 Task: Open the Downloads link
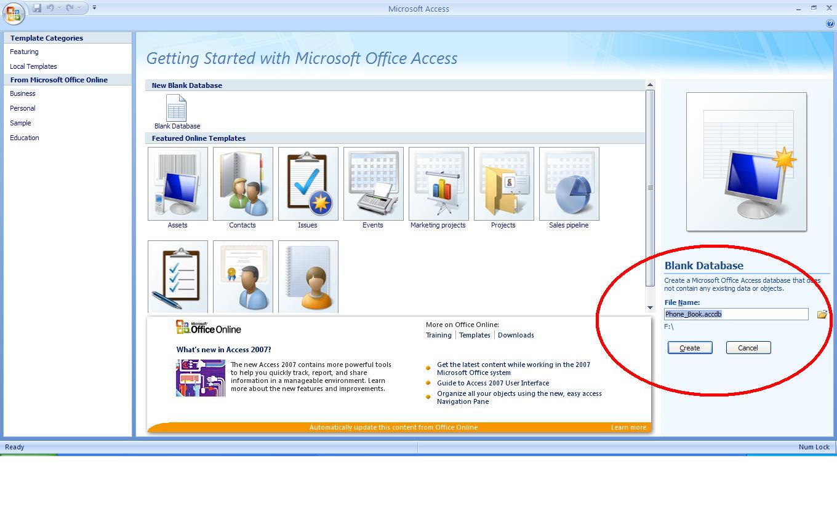coord(516,335)
